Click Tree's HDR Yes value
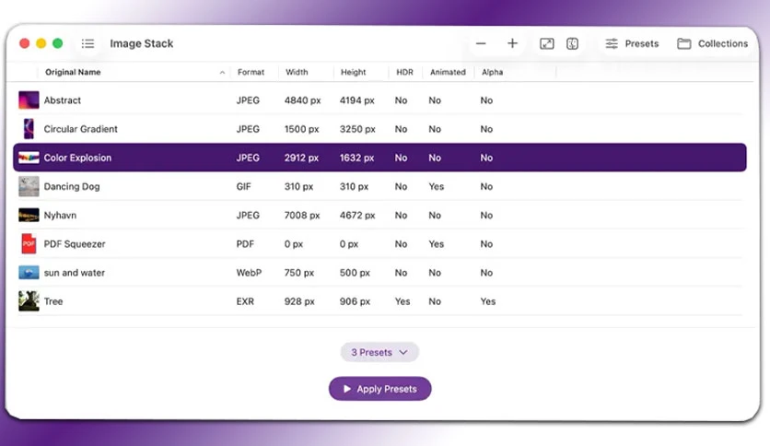This screenshot has width=770, height=446. [402, 301]
